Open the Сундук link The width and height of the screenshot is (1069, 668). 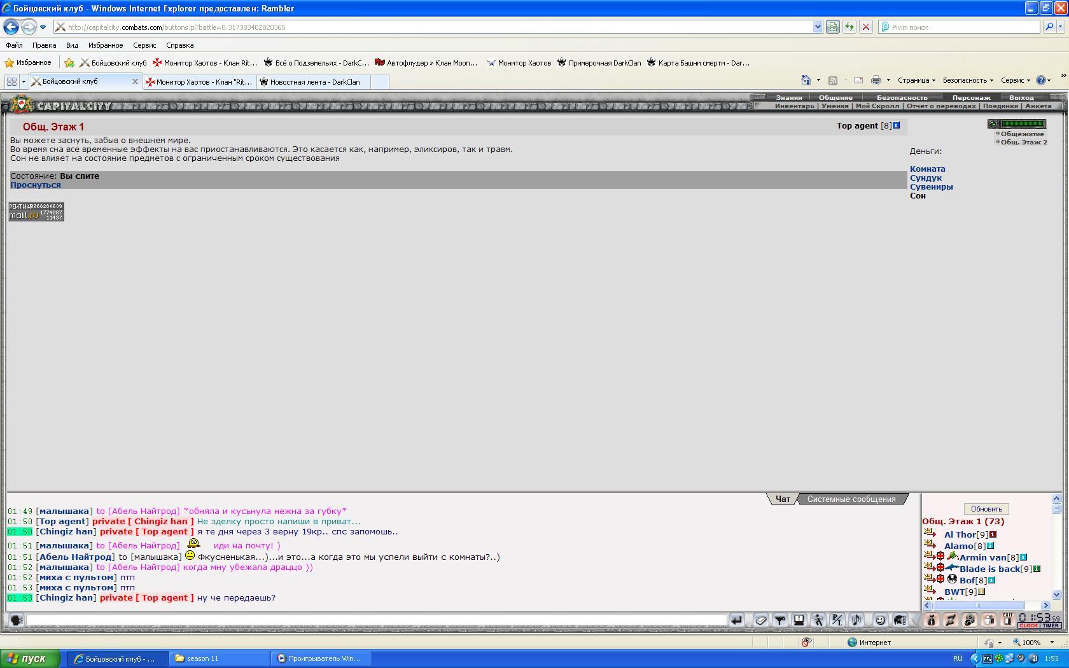[x=925, y=178]
